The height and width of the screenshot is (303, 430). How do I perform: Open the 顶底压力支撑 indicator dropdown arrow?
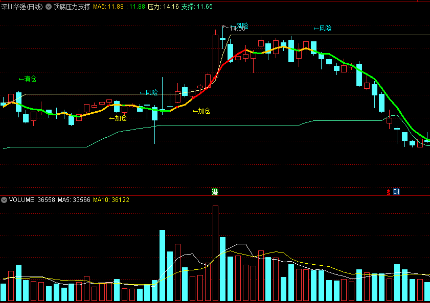pos(49,7)
